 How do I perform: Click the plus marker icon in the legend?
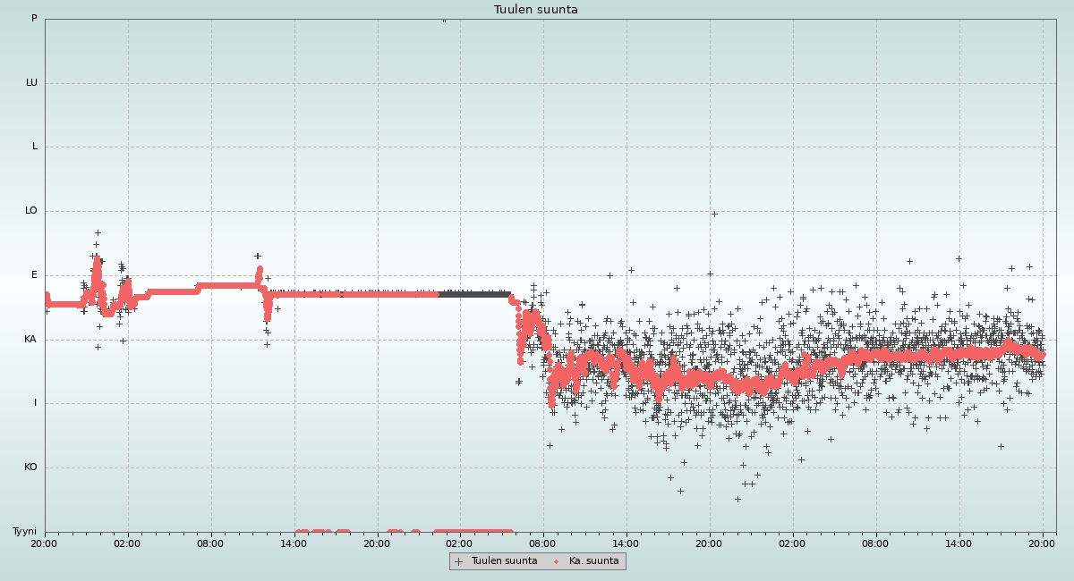click(x=459, y=561)
